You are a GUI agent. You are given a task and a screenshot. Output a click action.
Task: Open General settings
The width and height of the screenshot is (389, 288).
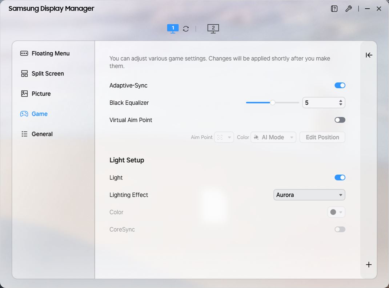tap(36, 134)
